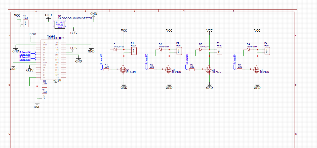Viewport: 317px width, 148px height.
Task: Select the Q3 IRLZ44N MOSFET symbol
Action: point(209,70)
